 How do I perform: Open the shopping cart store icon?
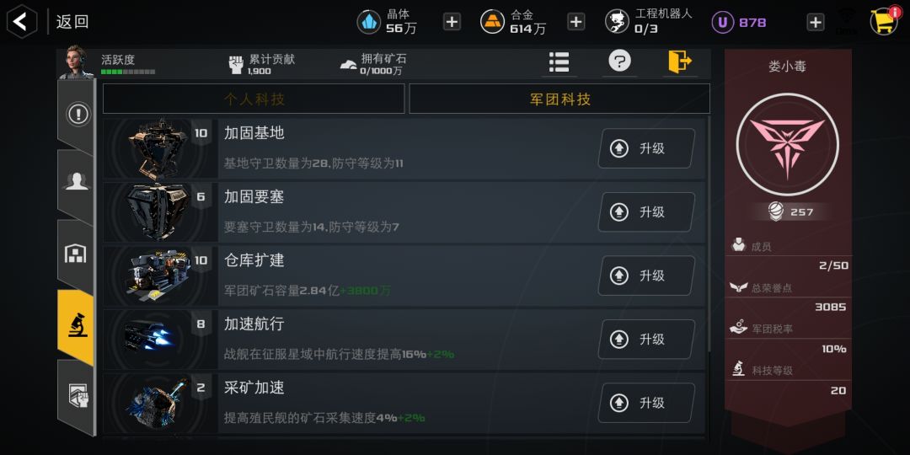[885, 21]
